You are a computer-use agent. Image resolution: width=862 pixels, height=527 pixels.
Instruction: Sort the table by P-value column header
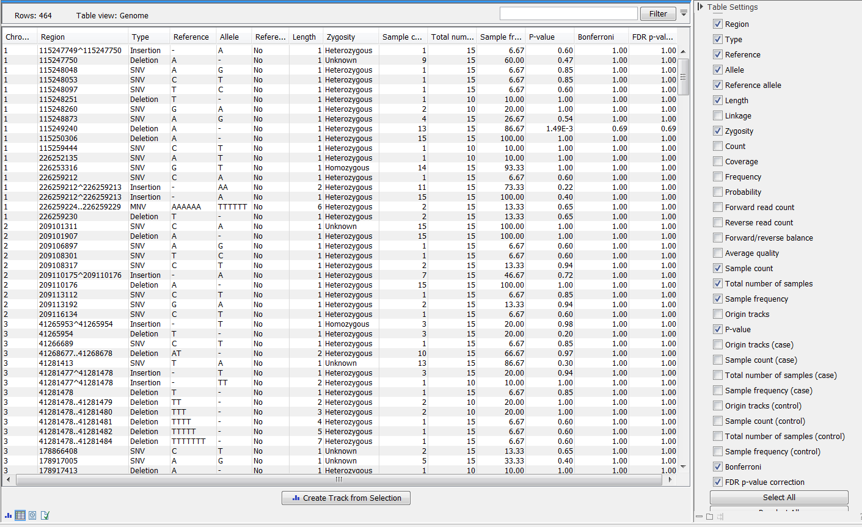[542, 37]
